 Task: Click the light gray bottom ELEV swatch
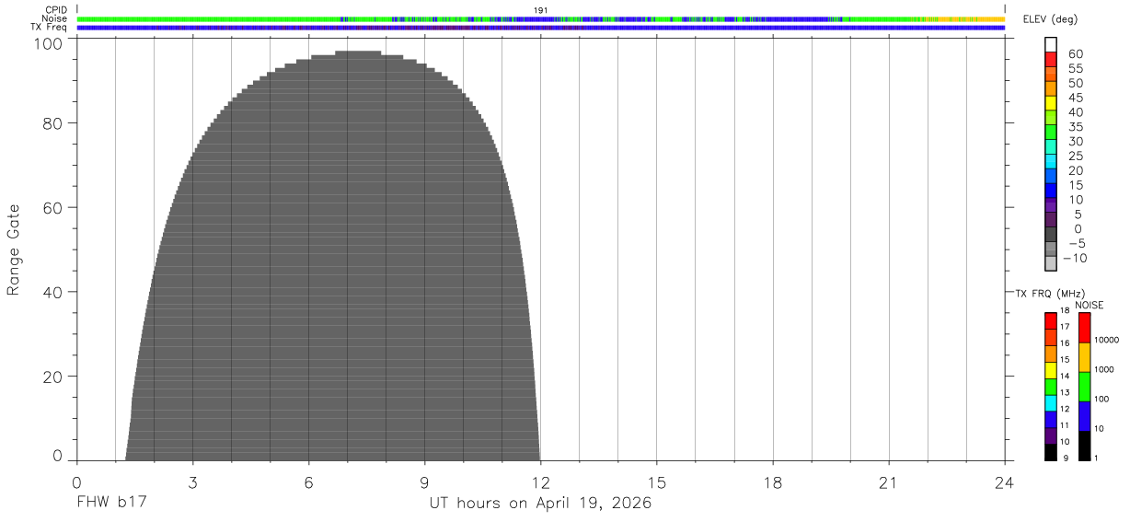(x=1051, y=264)
